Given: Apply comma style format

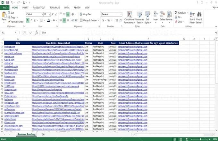Looking at the screenshot, I should tap(112, 20).
